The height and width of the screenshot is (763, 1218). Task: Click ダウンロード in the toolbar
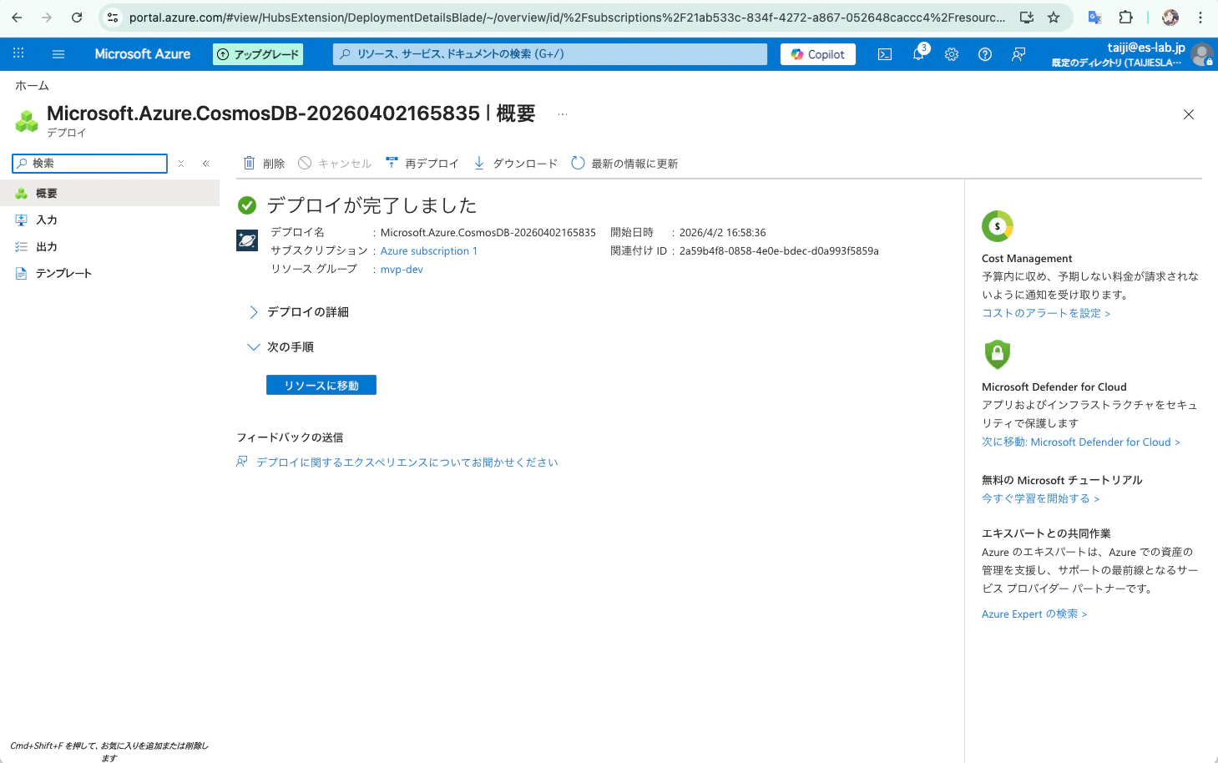point(515,164)
